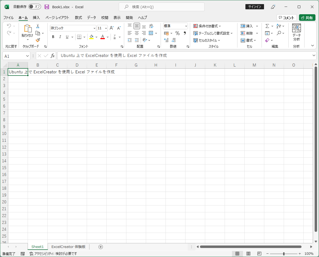
Task: Click テーブルとして書式設定 button
Action: point(213,33)
